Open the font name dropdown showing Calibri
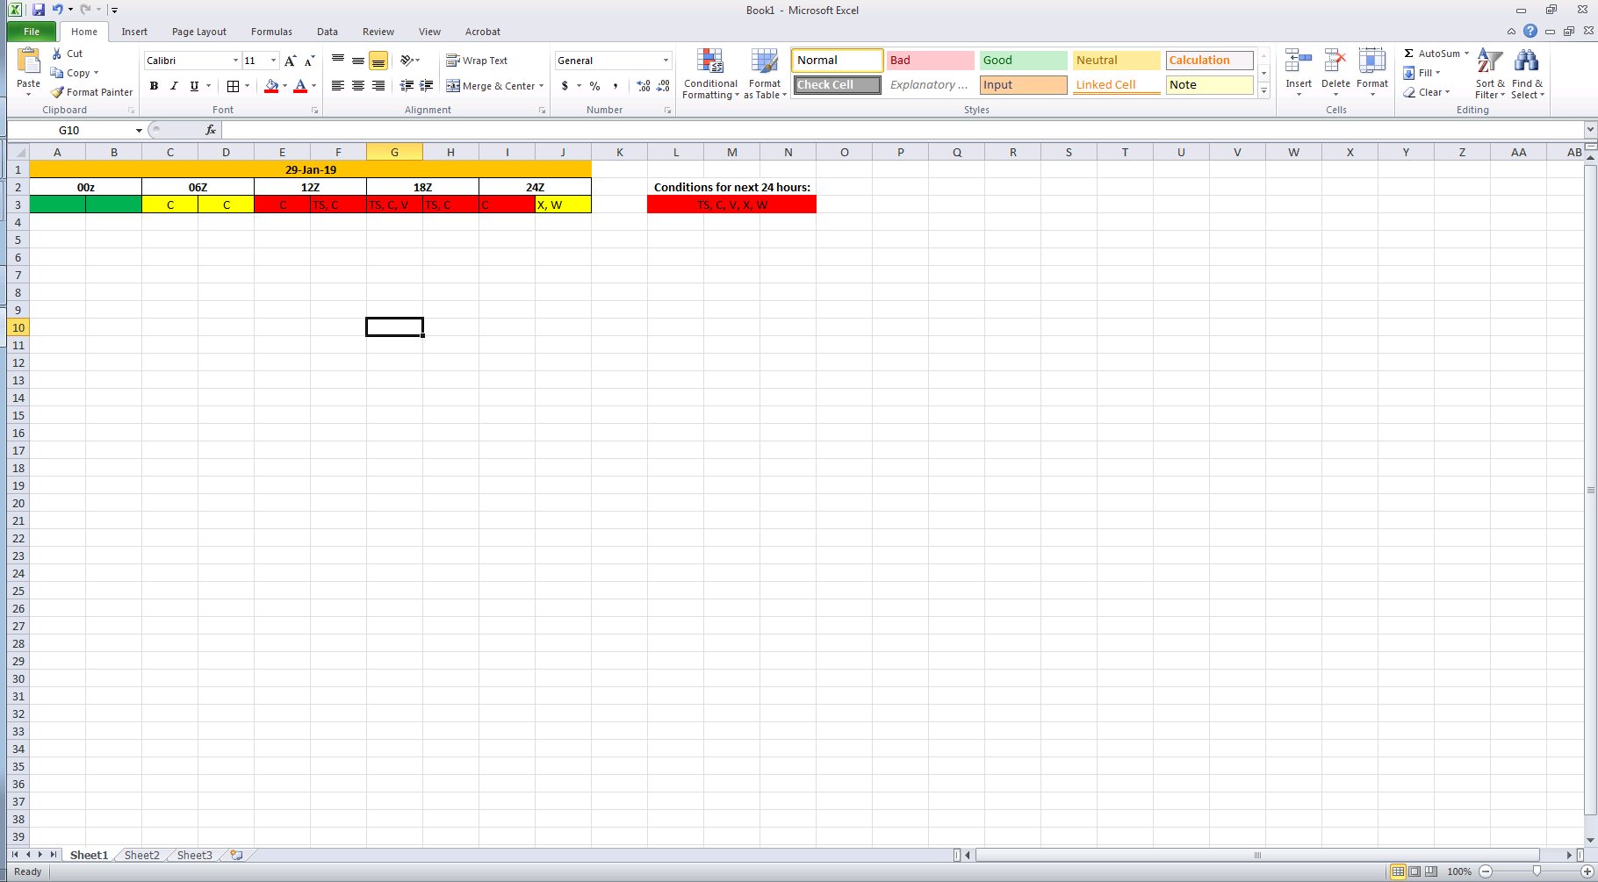This screenshot has width=1598, height=882. (235, 61)
